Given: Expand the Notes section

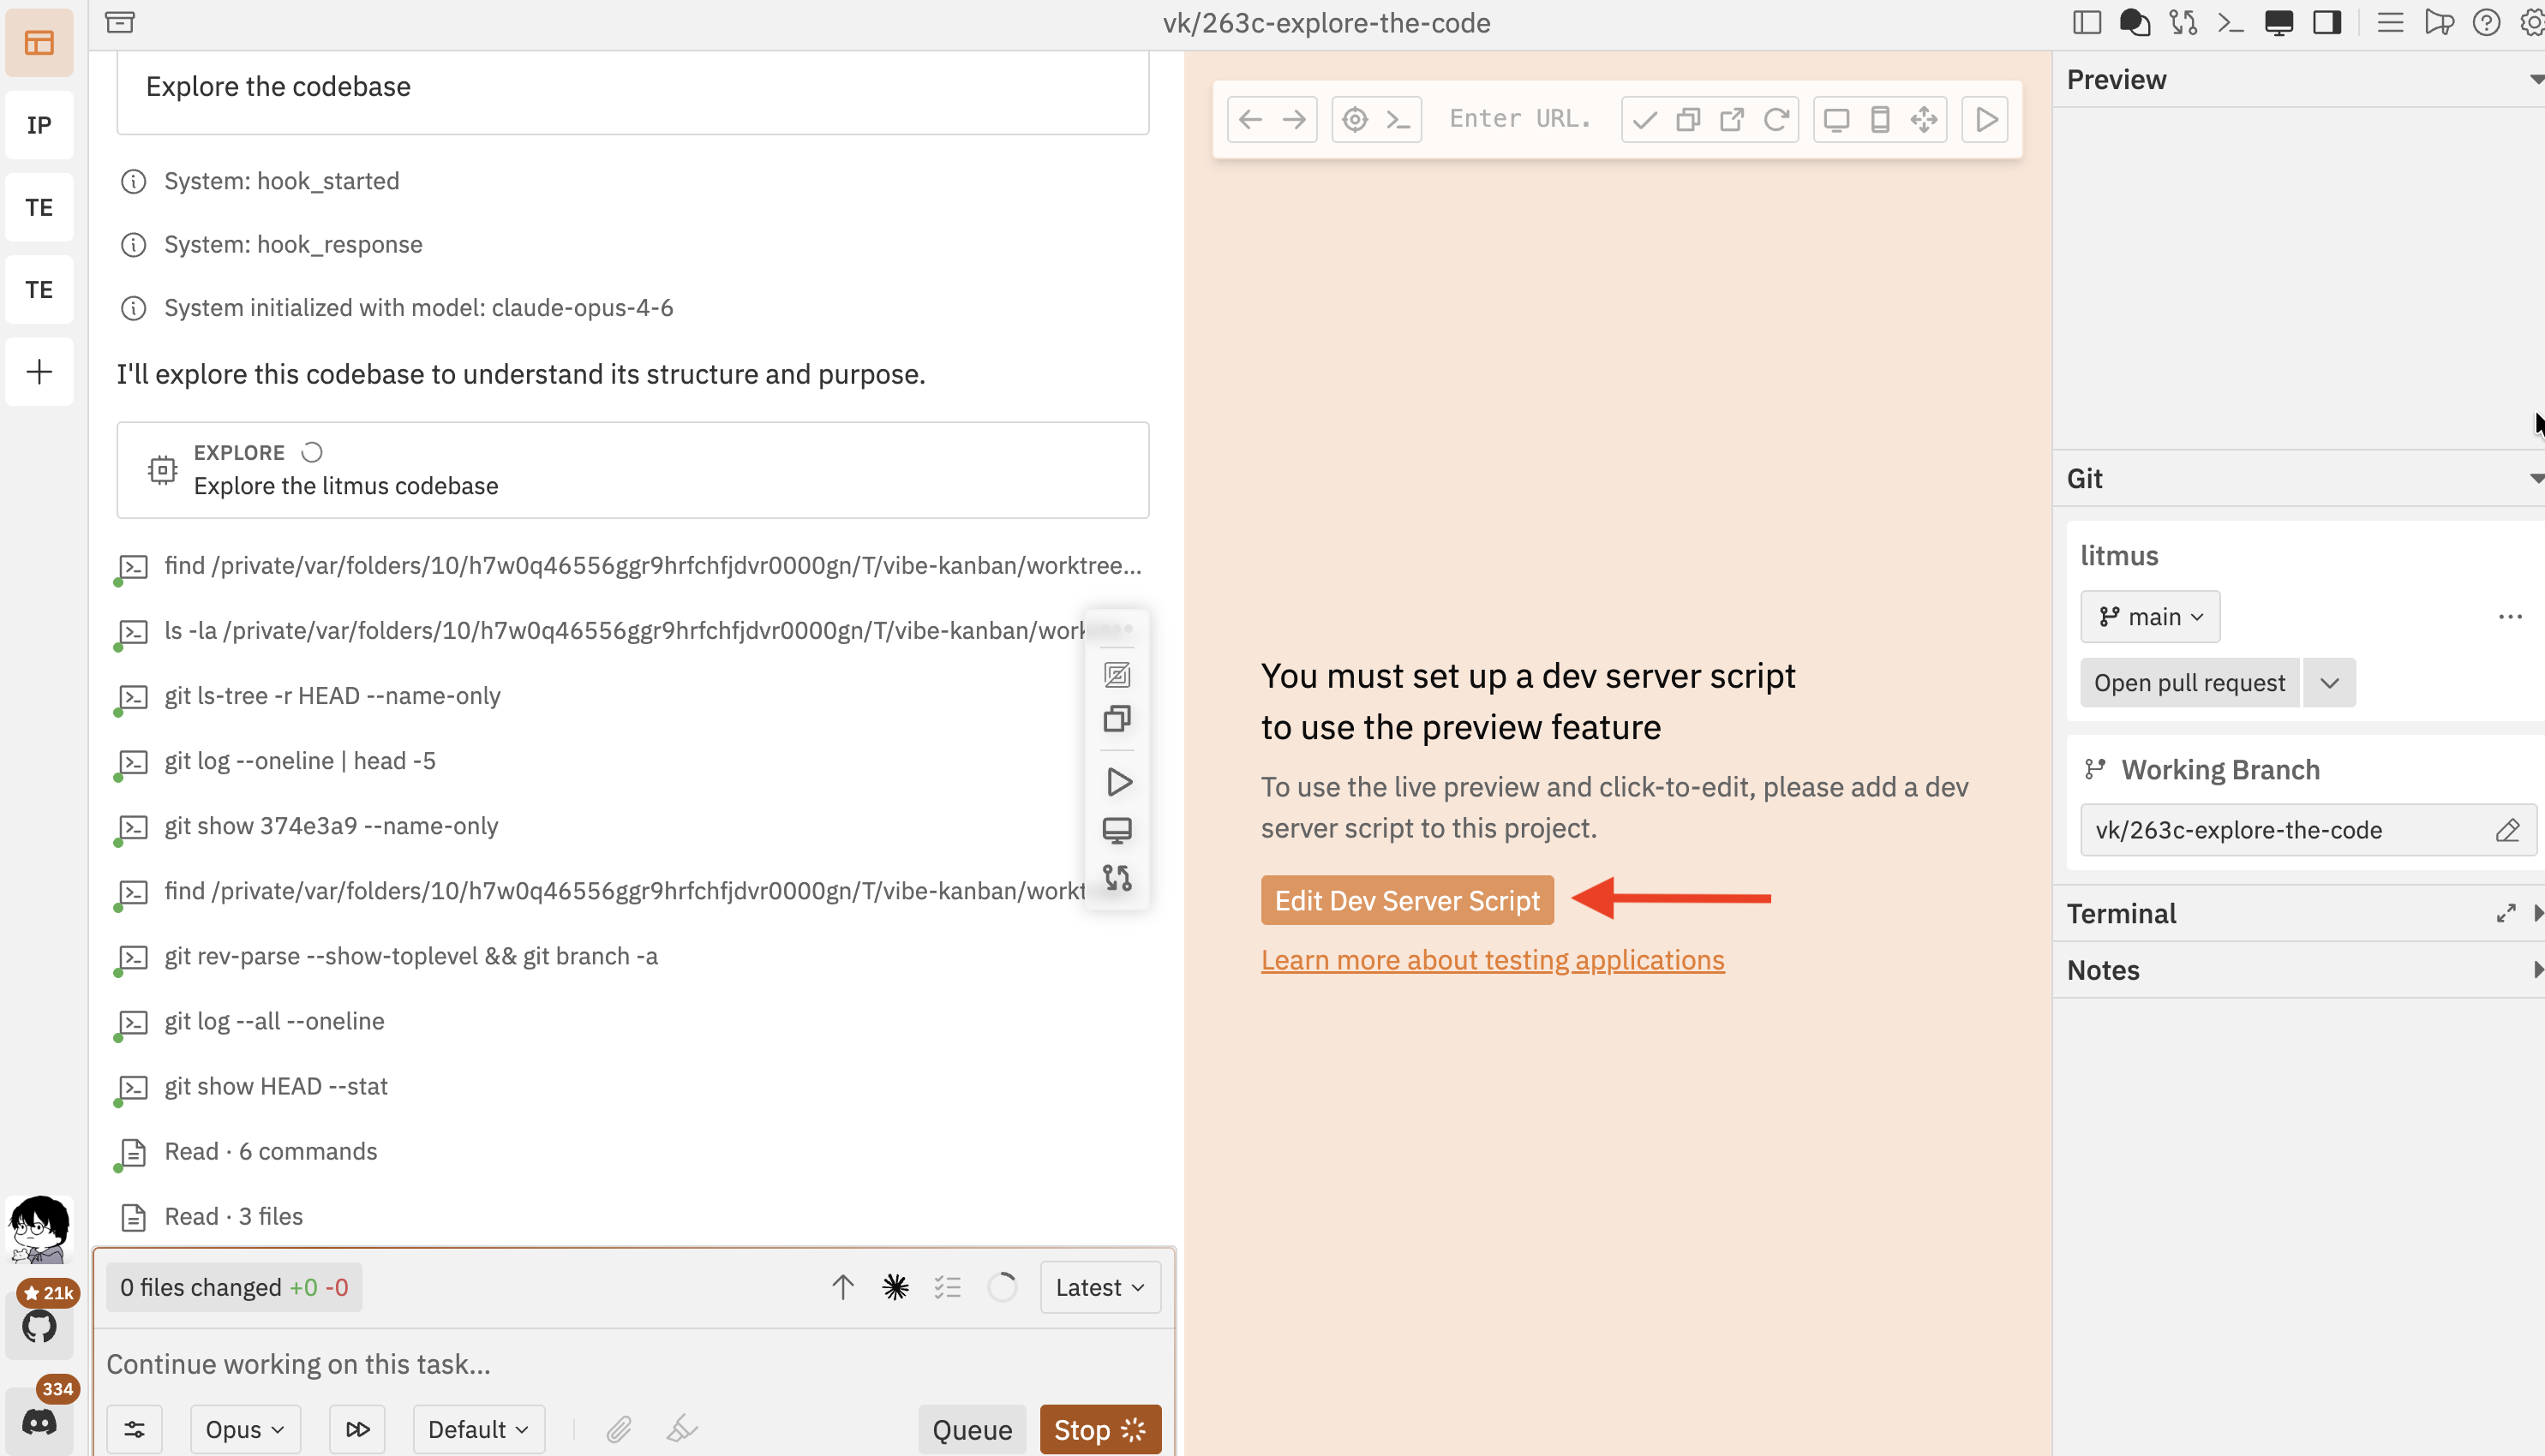Looking at the screenshot, I should point(2538,969).
